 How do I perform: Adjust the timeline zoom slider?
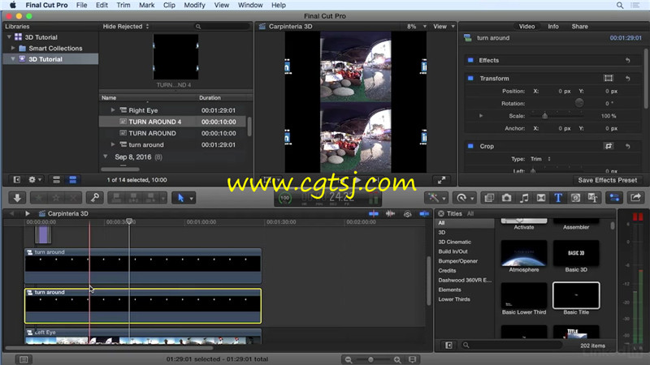(x=370, y=359)
